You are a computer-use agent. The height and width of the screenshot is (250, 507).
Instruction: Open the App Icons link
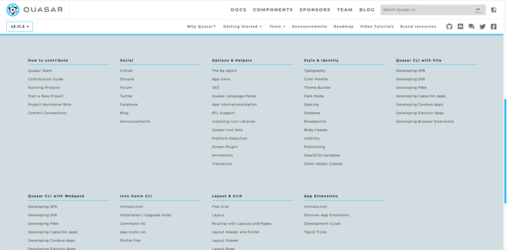coord(221,79)
